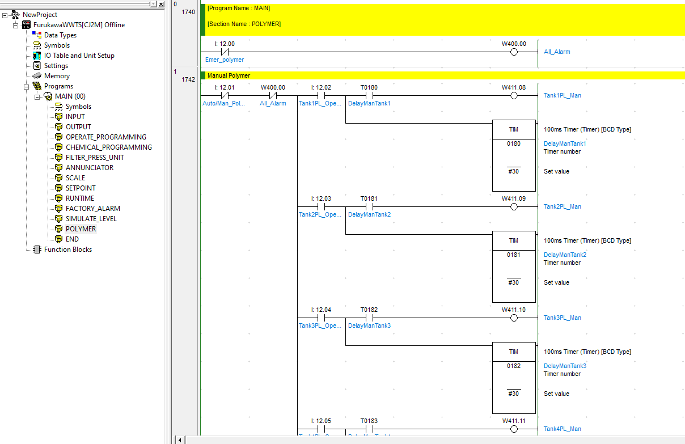Open Data Types in project tree
685x444 pixels.
click(60, 35)
